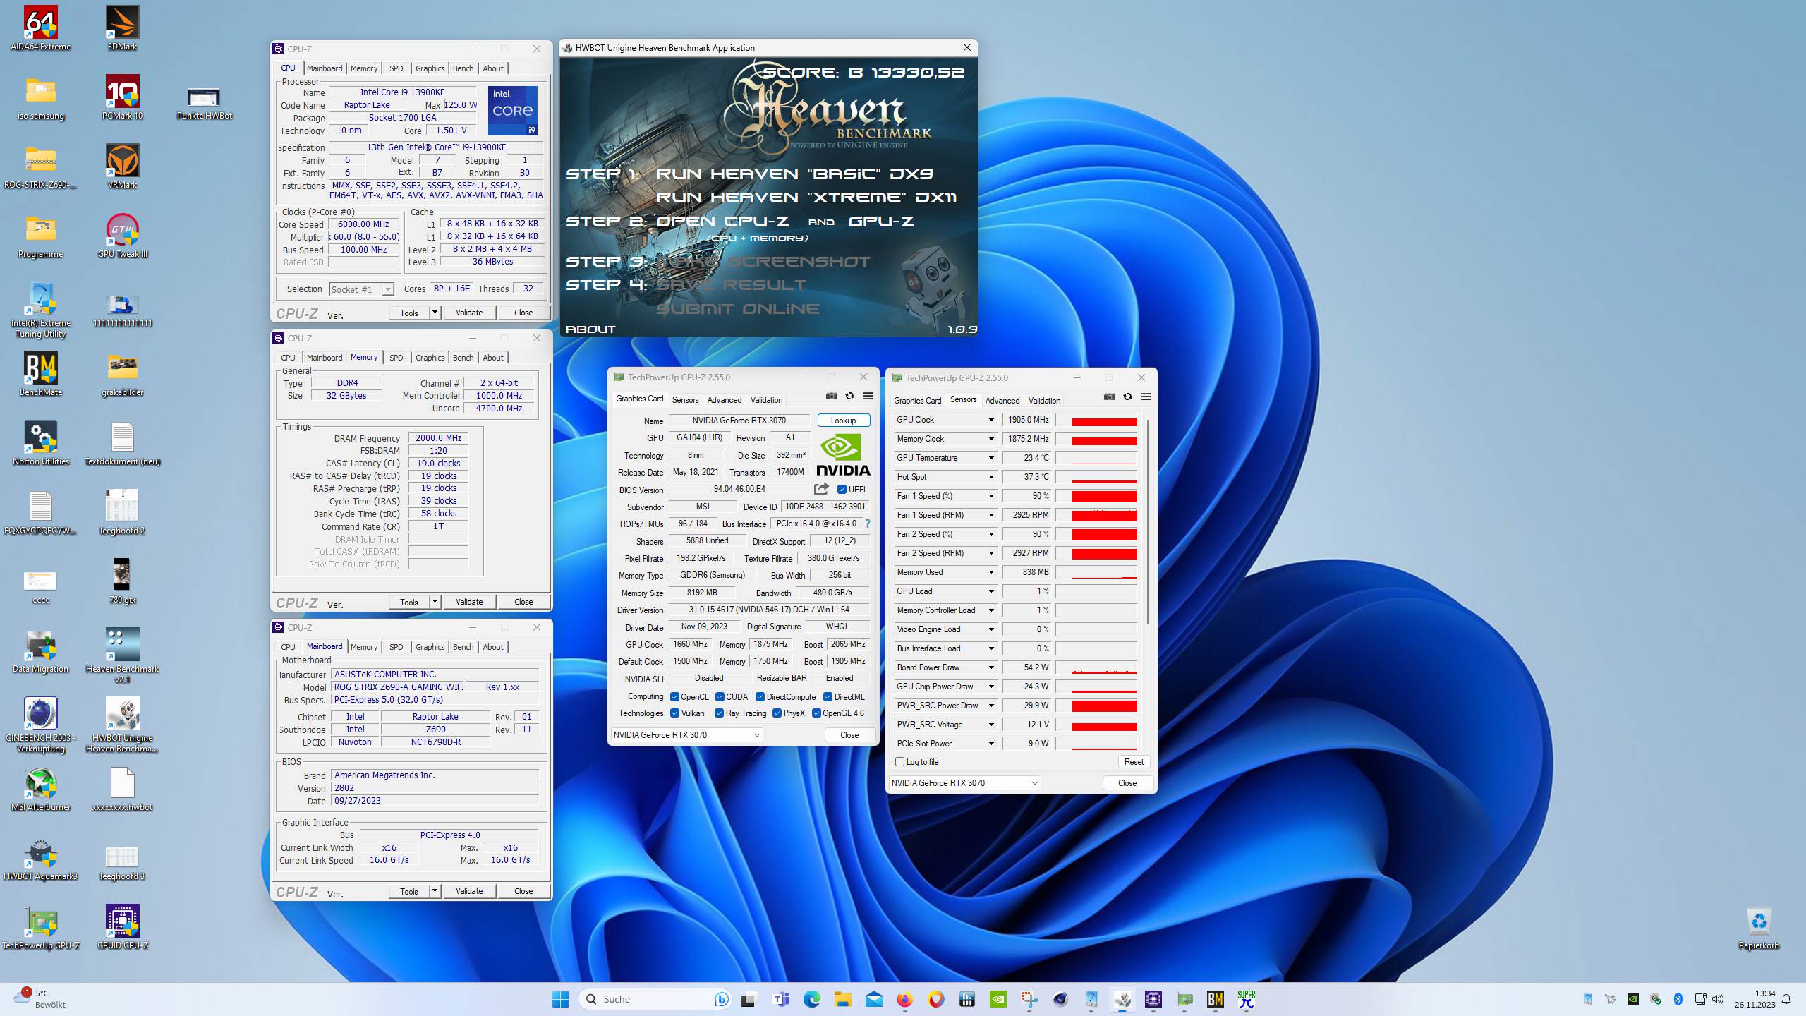This screenshot has height=1016, width=1806.
Task: Switch to Mainboard tab in top CPU-Z window
Action: click(x=325, y=68)
